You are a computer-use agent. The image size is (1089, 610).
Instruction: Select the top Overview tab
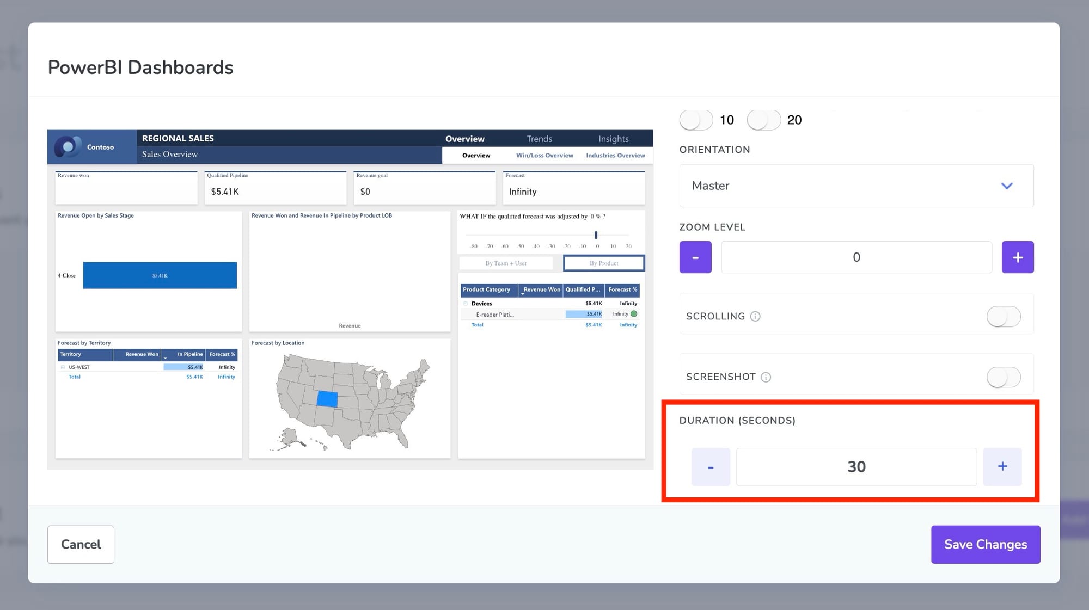(465, 139)
